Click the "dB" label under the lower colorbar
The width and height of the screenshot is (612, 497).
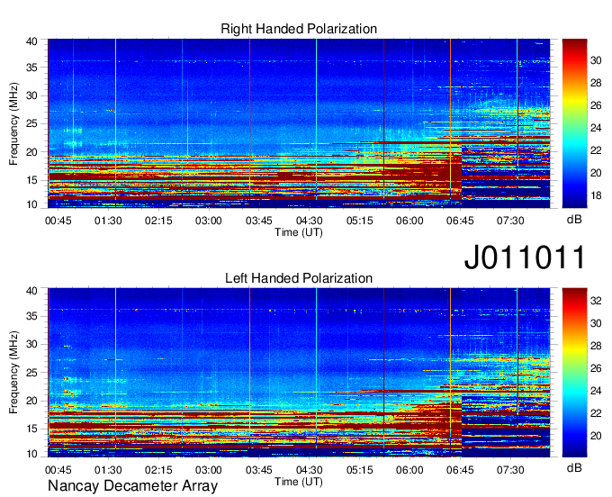574,467
